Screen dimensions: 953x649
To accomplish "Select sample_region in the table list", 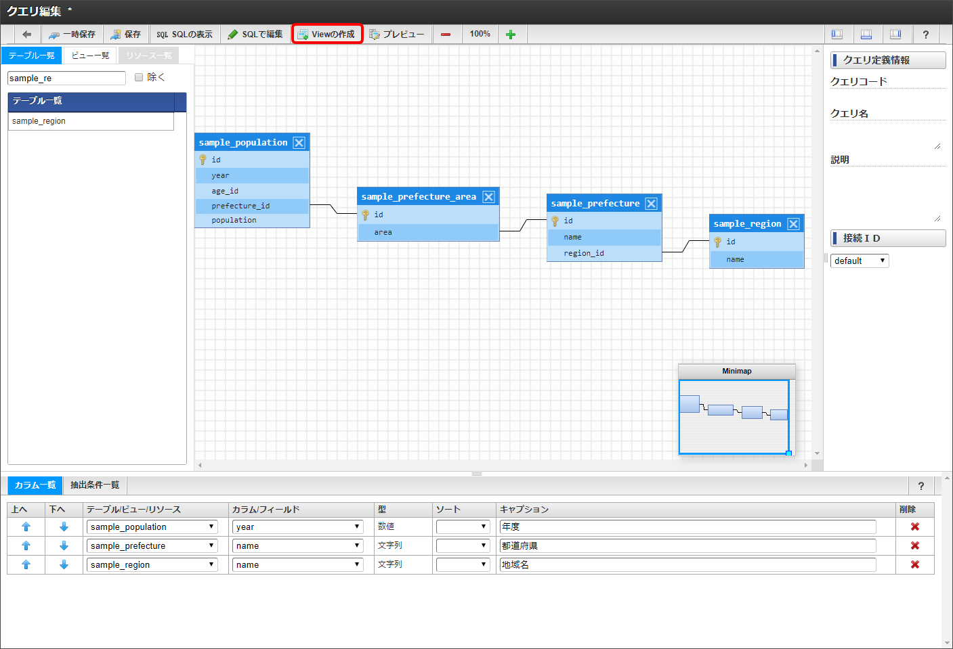I will tap(91, 121).
